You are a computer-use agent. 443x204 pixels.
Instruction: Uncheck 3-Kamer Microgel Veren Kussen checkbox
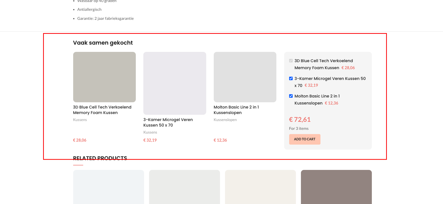291,78
